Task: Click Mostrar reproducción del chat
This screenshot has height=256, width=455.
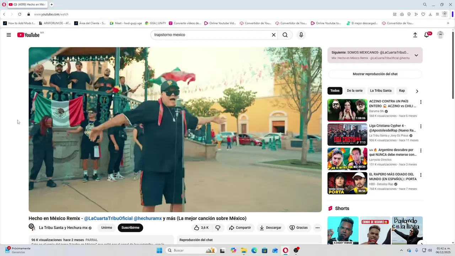Action: (375, 74)
